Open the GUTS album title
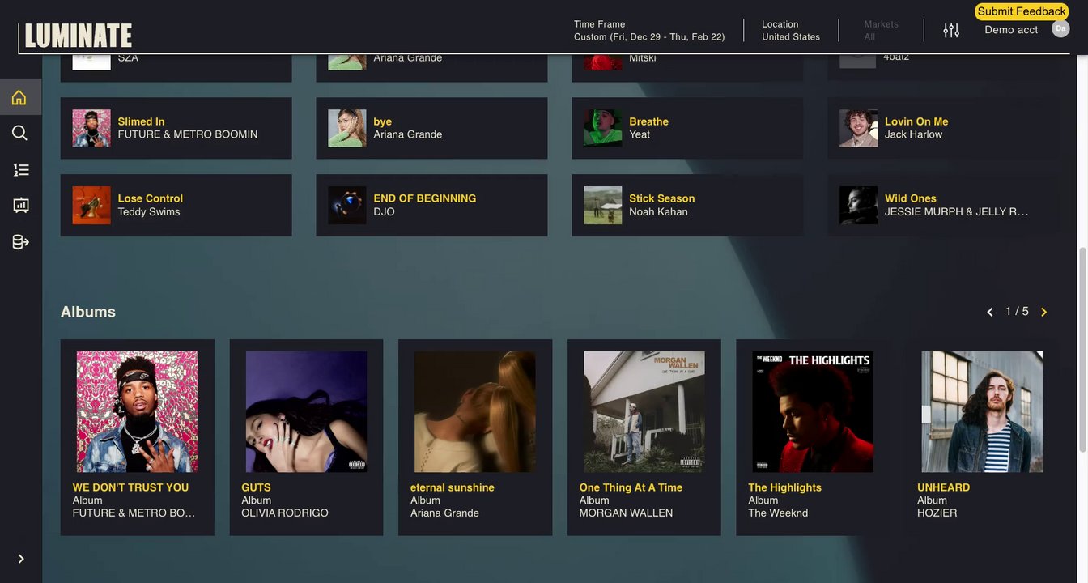Screen dimensions: 1088x583 click(x=256, y=487)
